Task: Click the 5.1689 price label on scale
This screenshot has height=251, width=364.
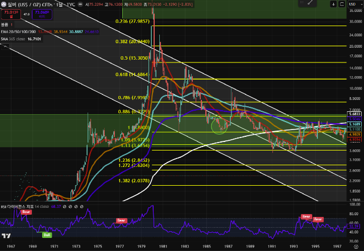Action: point(354,124)
